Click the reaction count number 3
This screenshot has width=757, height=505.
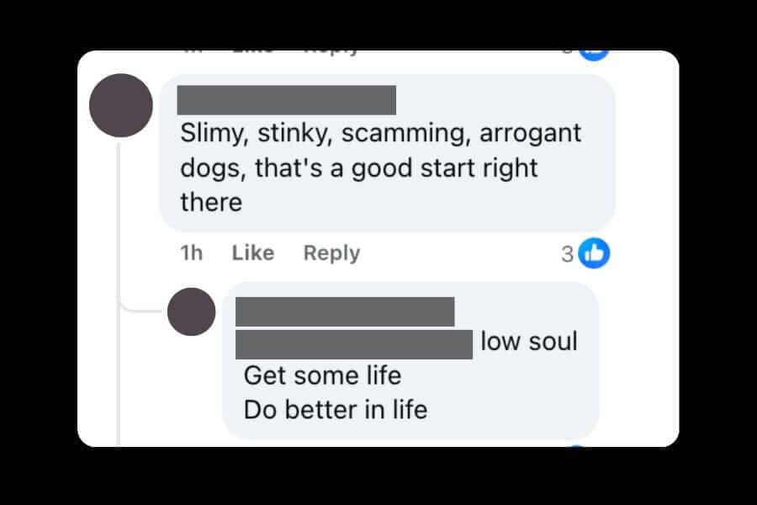coord(567,254)
